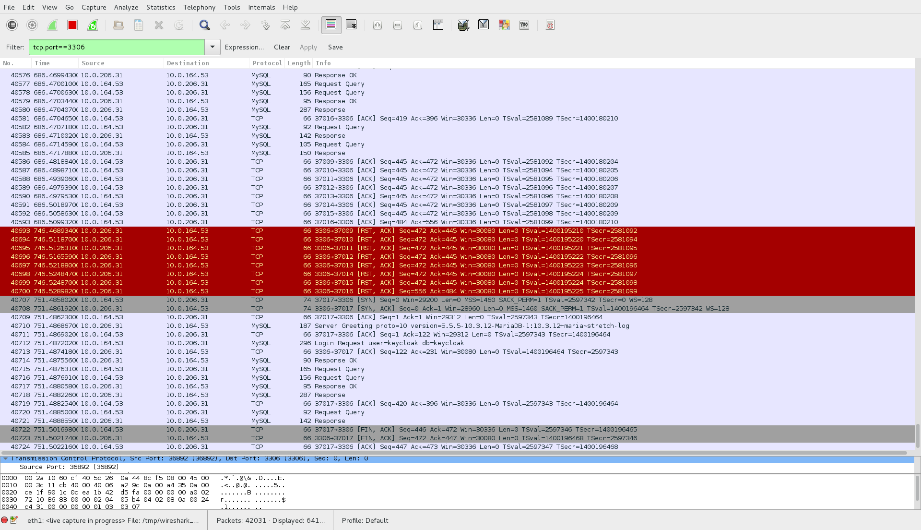Click the Expression... button
This screenshot has width=921, height=530.
244,47
